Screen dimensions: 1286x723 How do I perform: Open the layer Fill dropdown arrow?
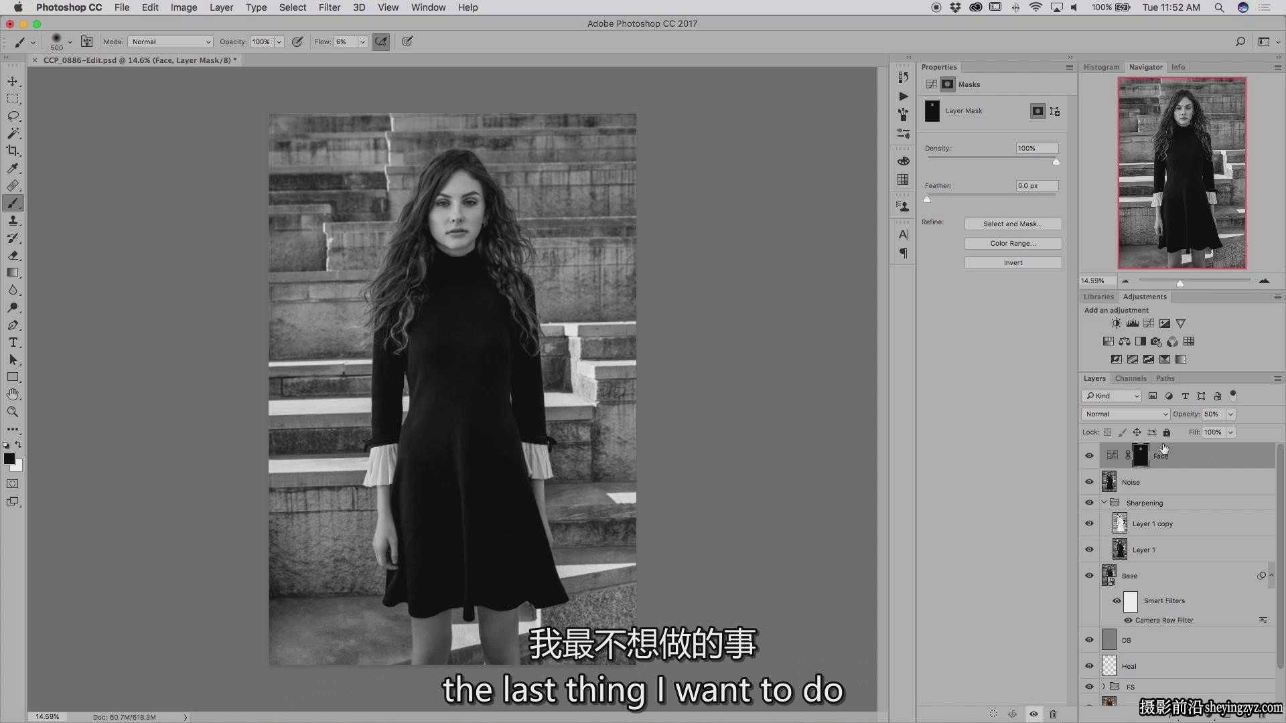[x=1230, y=432]
